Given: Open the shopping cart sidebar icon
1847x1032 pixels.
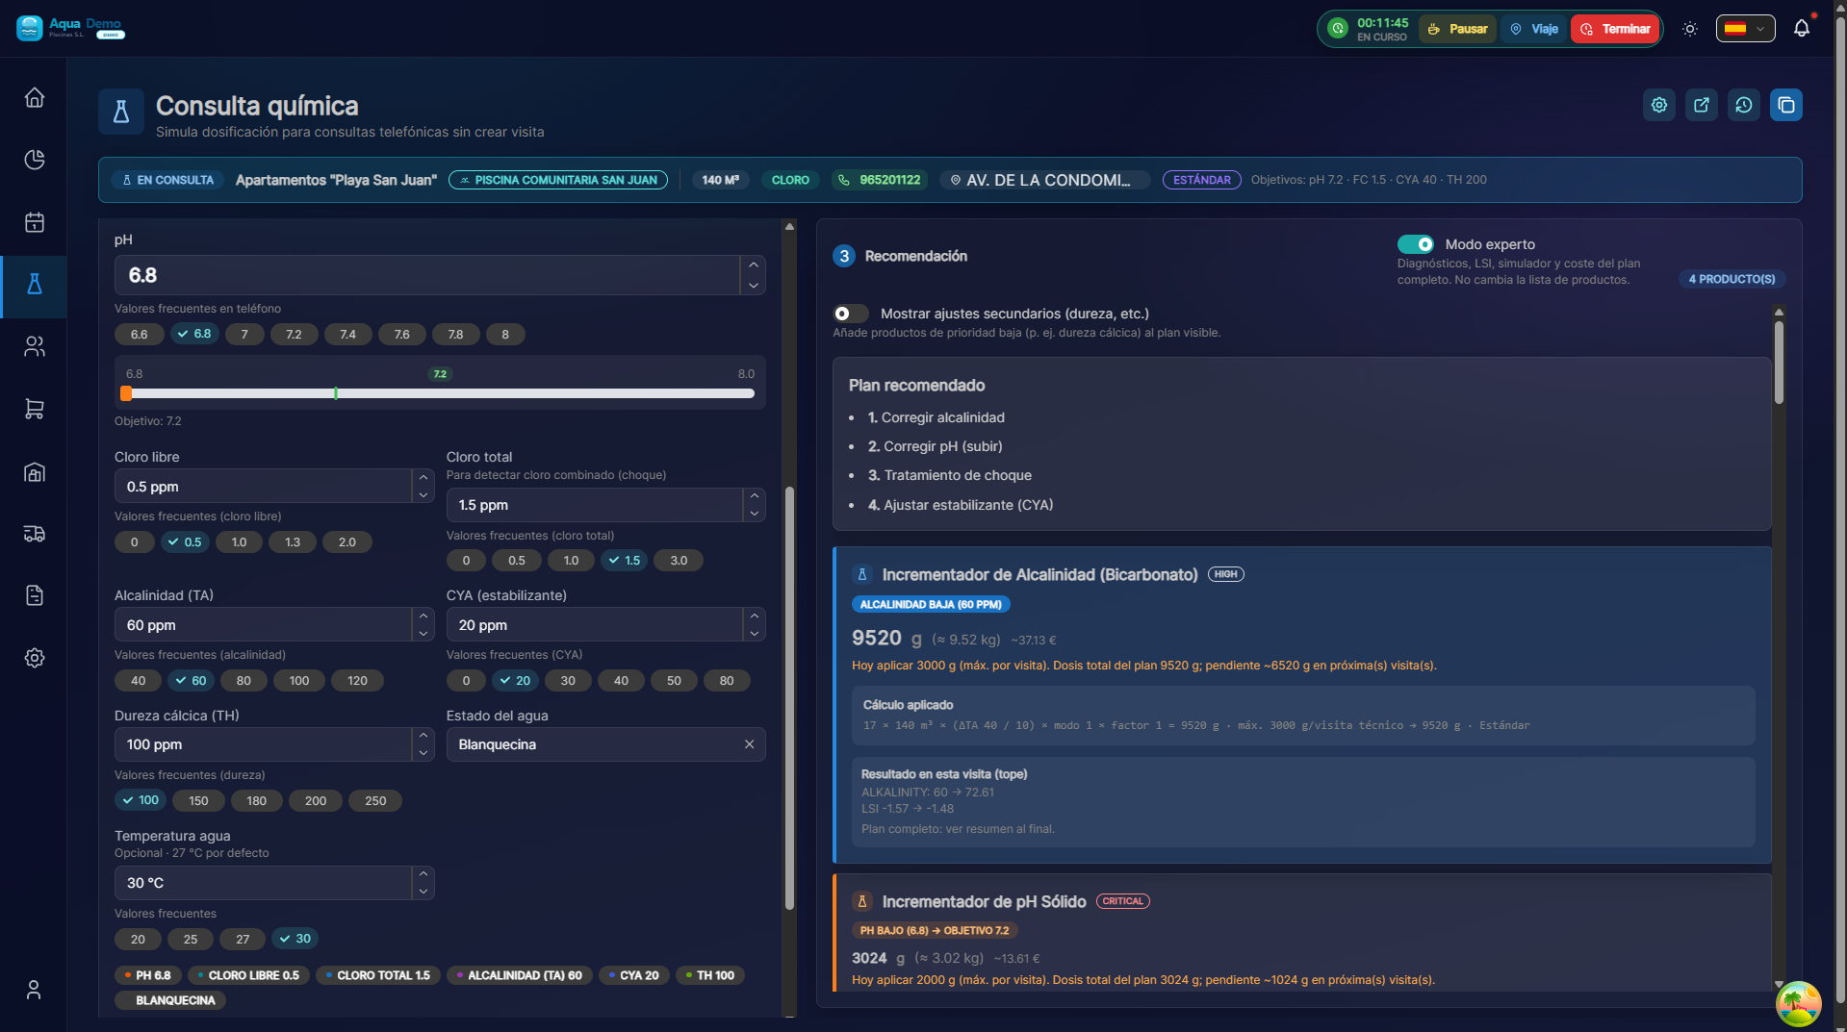Looking at the screenshot, I should (35, 409).
